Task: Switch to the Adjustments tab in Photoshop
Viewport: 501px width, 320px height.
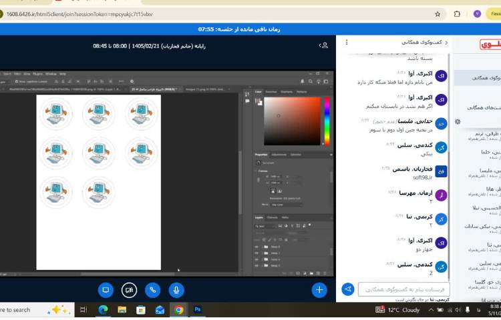Action: (279, 155)
